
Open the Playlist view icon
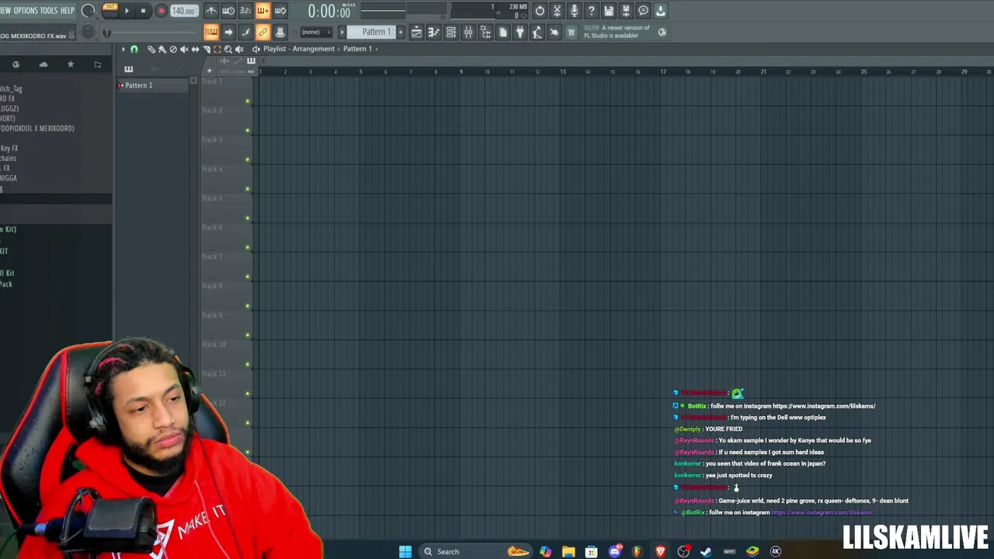pyautogui.click(x=416, y=32)
